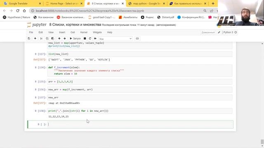Copy selected cells icon
This screenshot has width=264, height=148.
click(47, 39)
